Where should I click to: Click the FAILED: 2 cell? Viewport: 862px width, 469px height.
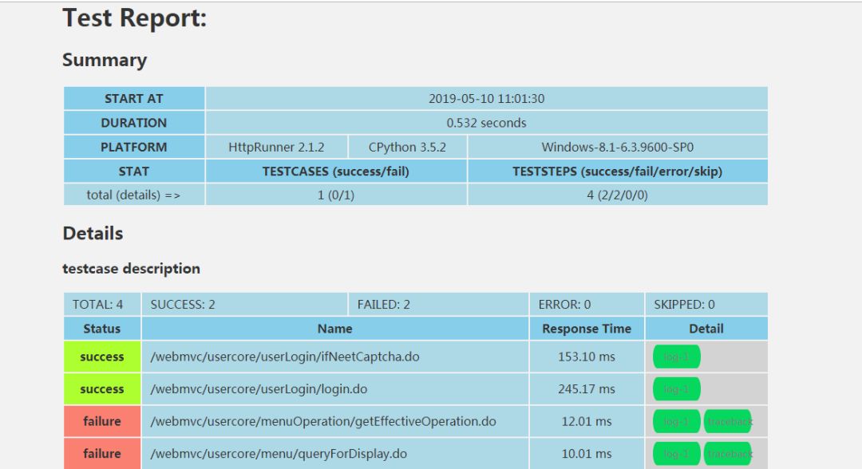point(439,304)
